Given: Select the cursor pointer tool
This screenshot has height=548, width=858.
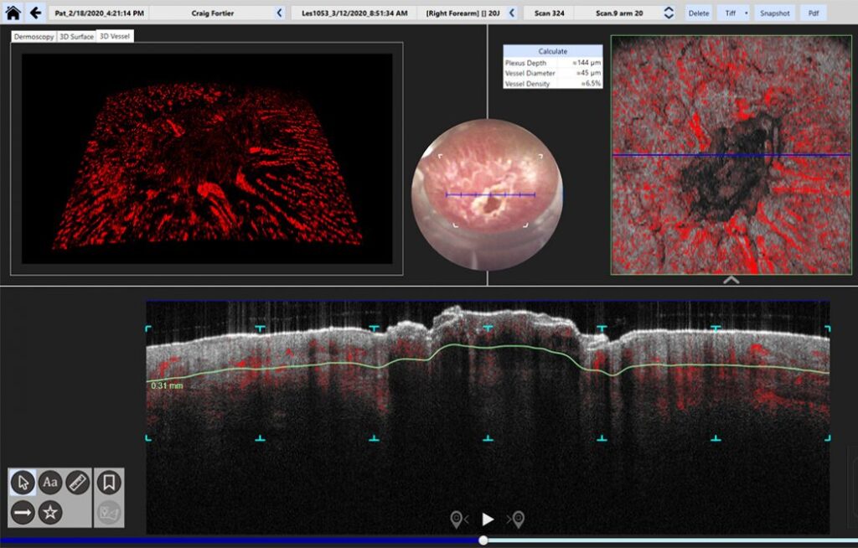Looking at the screenshot, I should point(23,480).
